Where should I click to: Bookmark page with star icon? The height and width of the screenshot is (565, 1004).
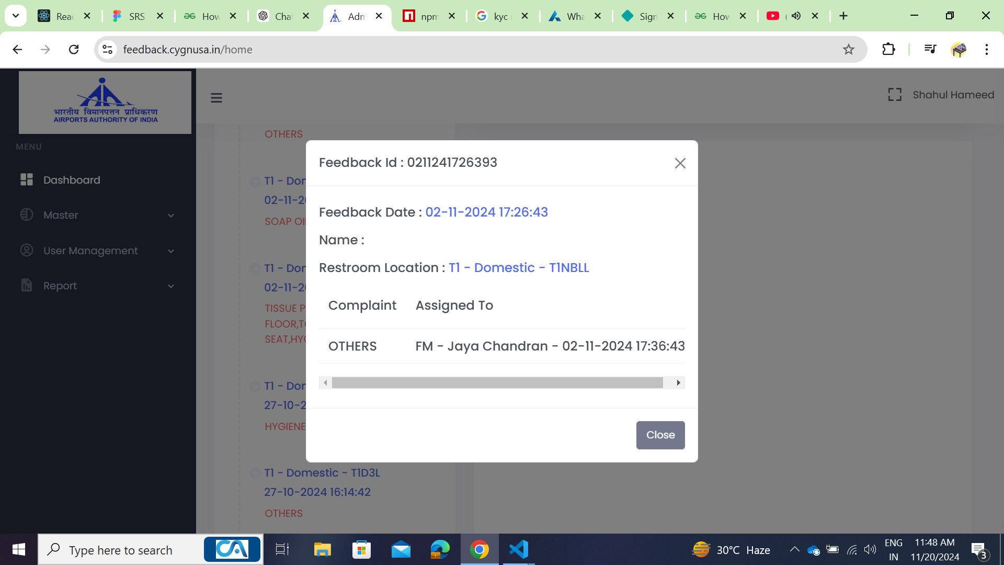[848, 50]
